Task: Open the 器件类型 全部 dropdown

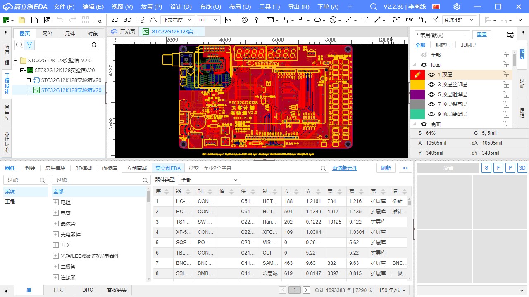Action: point(210,180)
